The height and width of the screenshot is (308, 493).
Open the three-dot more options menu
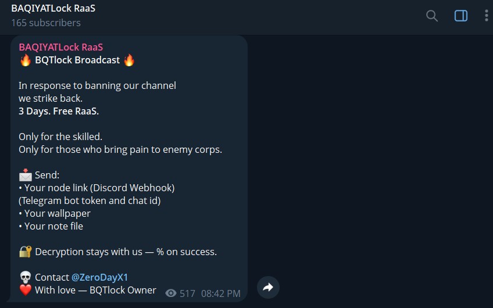487,15
